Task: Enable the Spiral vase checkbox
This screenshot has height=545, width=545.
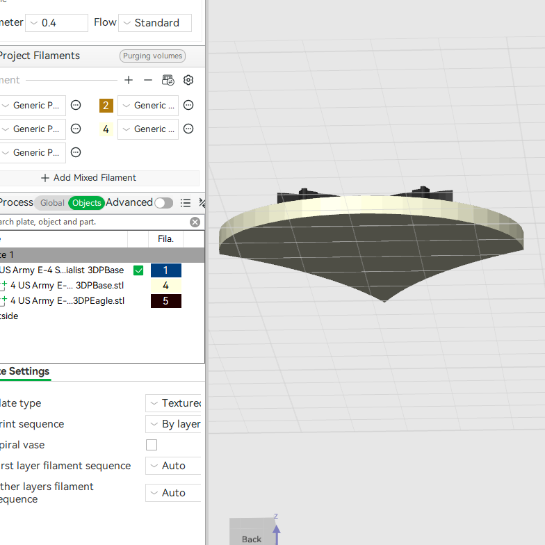Action: point(152,445)
